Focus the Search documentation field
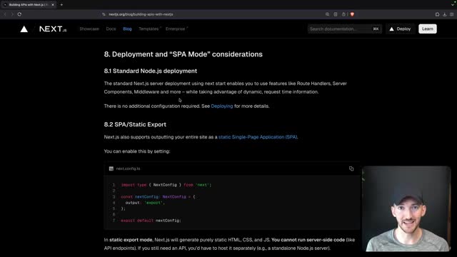This screenshot has width=457, height=257. pyautogui.click(x=344, y=29)
